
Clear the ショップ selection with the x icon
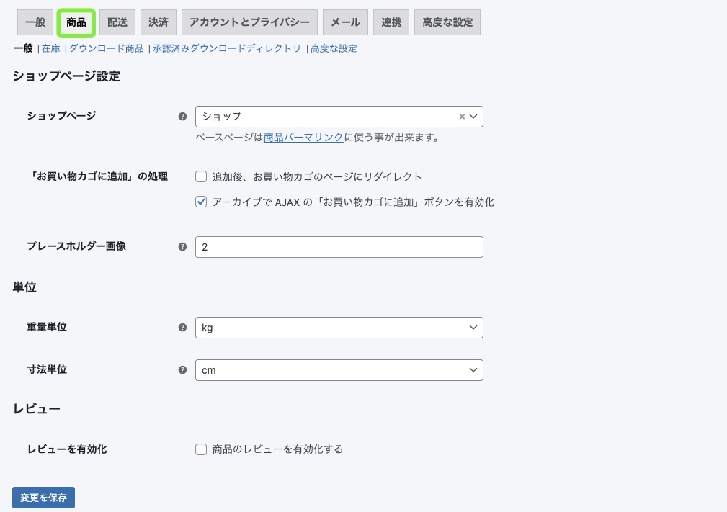[x=462, y=117]
